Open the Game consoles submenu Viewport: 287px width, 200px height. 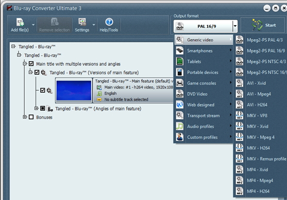tap(204, 83)
